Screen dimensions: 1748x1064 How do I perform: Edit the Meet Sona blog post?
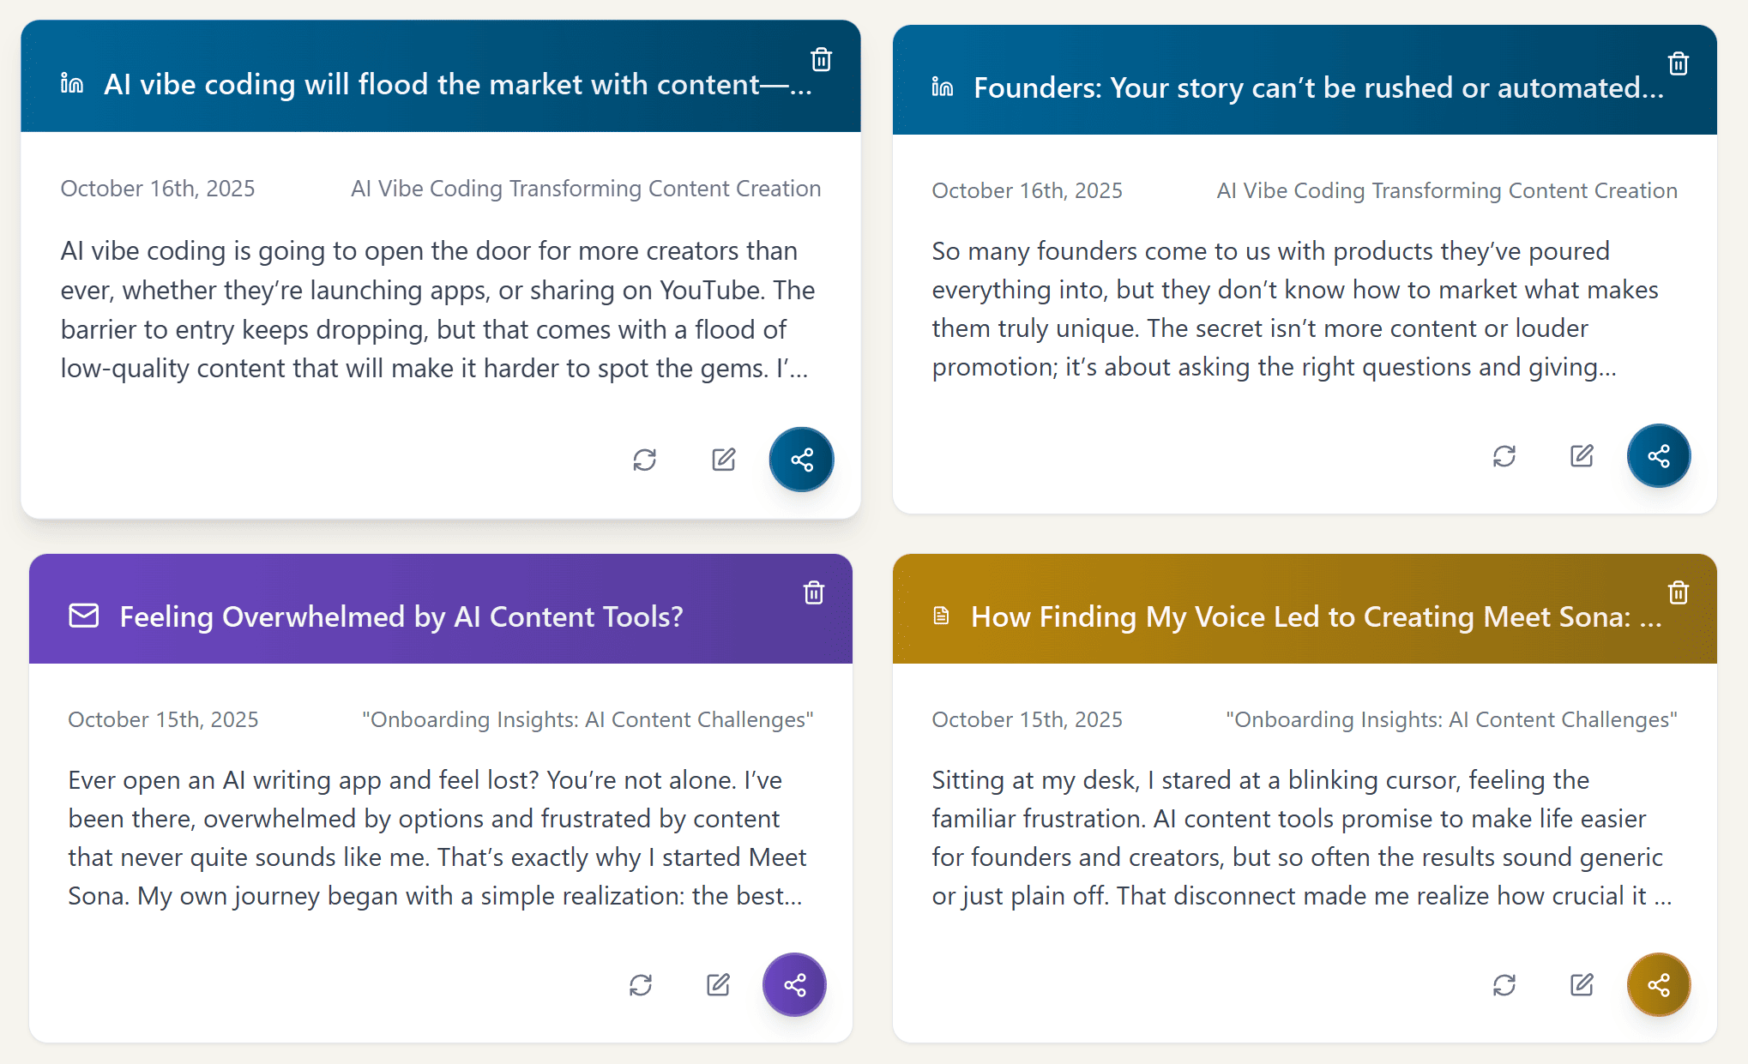tap(1582, 984)
